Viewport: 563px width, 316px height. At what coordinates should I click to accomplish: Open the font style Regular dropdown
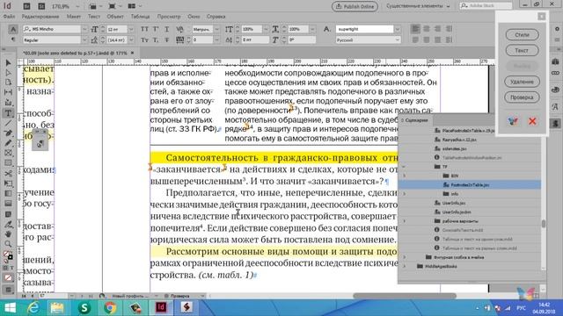(x=84, y=40)
